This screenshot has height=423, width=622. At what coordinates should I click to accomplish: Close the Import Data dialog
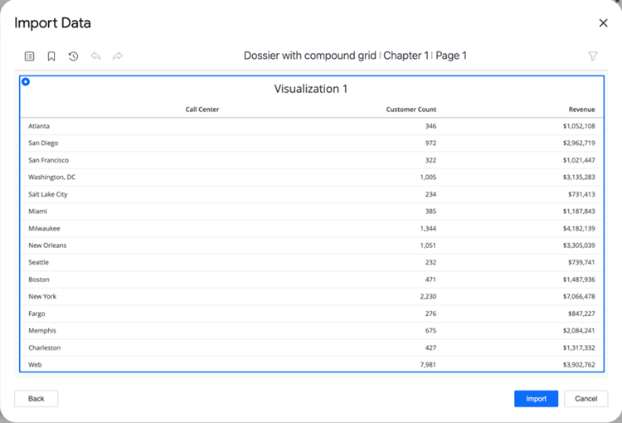[603, 24]
